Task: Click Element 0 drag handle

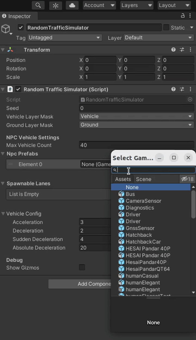Action: (x=11, y=164)
